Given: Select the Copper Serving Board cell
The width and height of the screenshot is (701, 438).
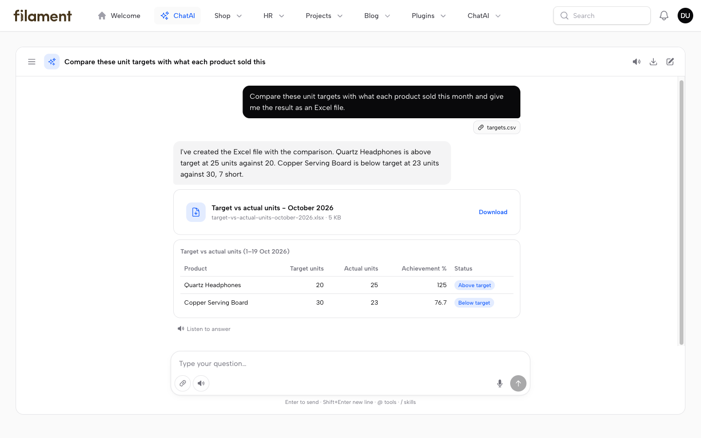Looking at the screenshot, I should point(216,303).
